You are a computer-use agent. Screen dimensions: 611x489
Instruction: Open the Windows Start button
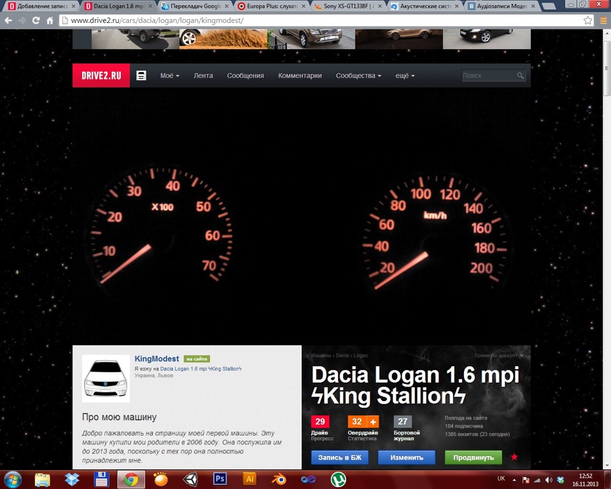click(x=12, y=479)
